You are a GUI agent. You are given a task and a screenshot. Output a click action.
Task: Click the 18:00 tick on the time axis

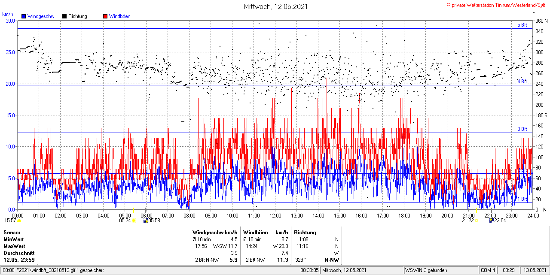(x=404, y=215)
